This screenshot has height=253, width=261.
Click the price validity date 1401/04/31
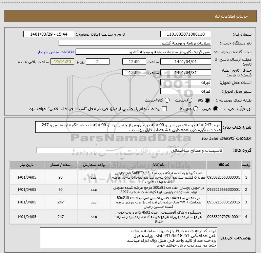186,73
